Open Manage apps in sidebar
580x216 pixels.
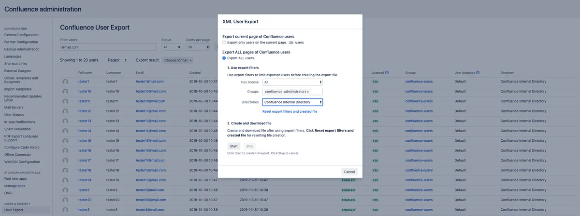click(14, 186)
